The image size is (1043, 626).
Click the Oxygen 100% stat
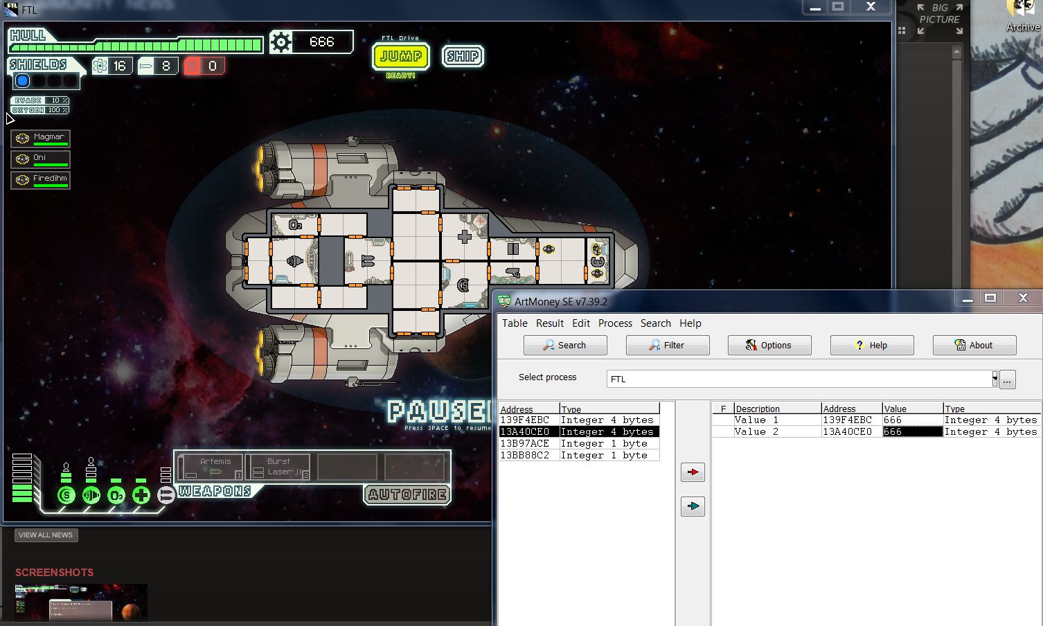[x=40, y=110]
